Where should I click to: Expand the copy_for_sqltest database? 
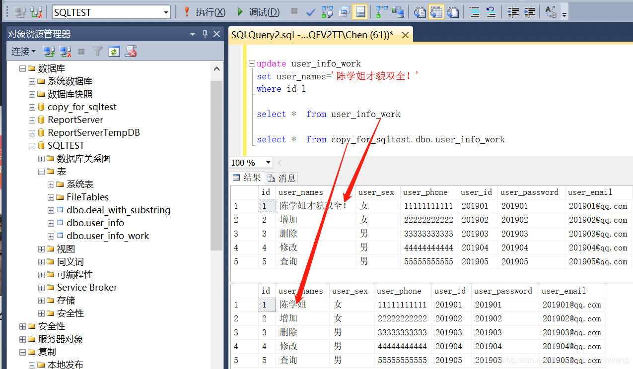click(32, 107)
